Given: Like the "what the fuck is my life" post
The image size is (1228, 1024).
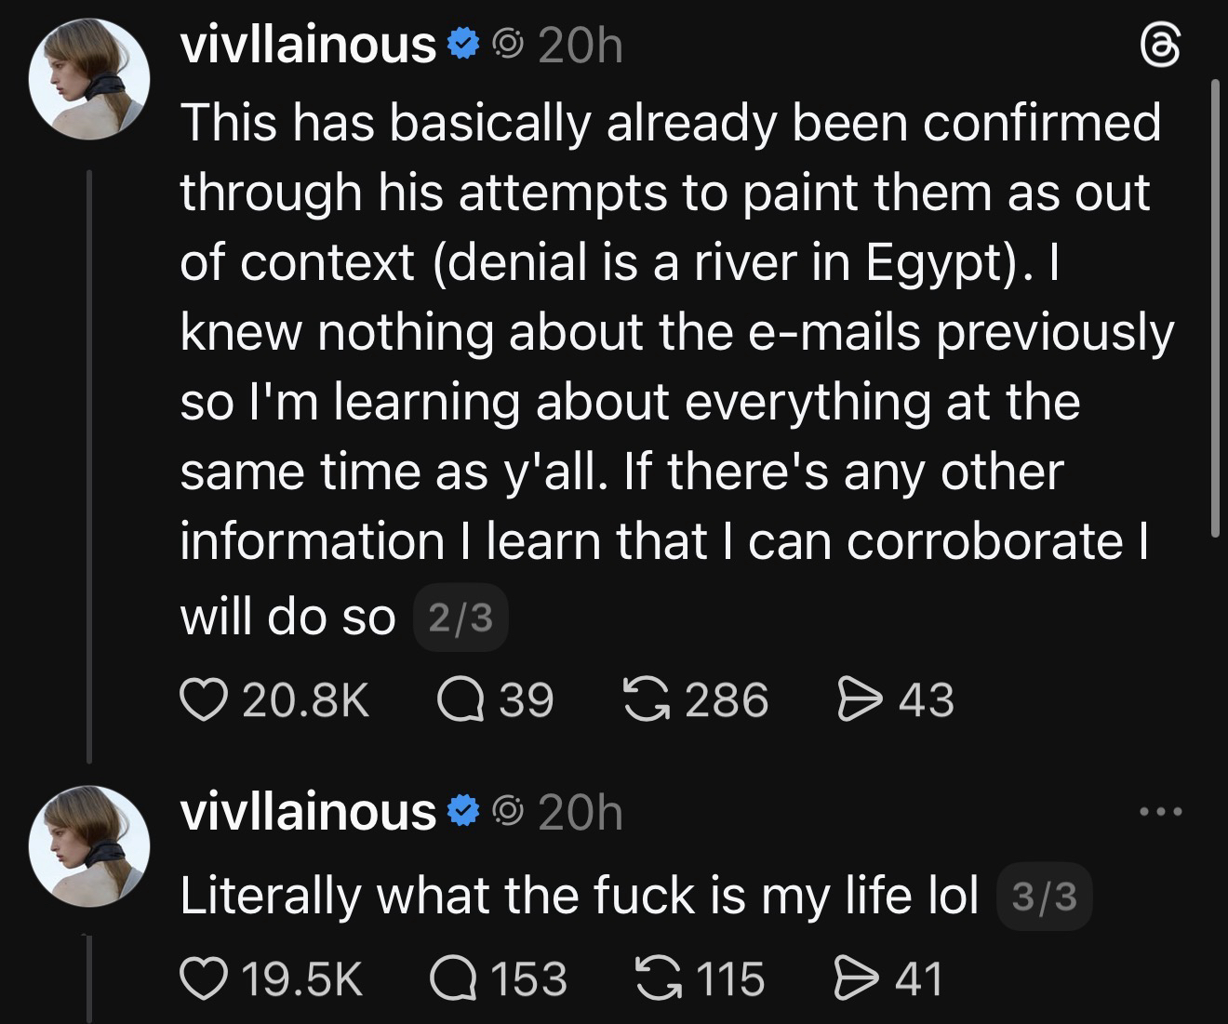Looking at the screenshot, I should (x=196, y=978).
